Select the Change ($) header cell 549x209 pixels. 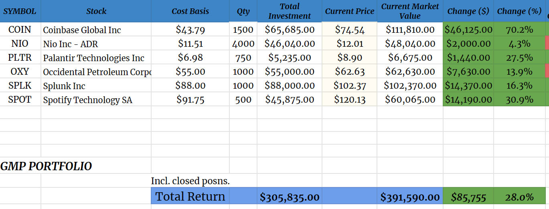tap(468, 11)
